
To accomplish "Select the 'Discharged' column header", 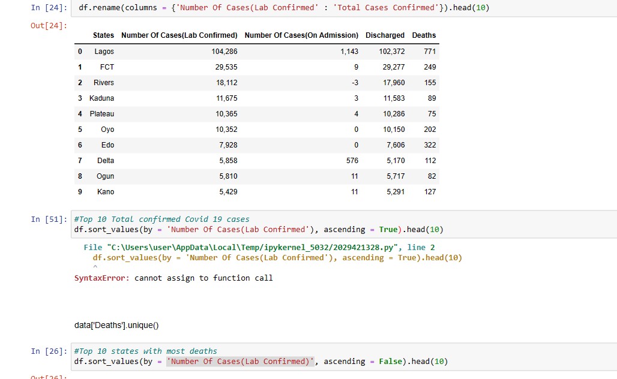I will click(385, 35).
